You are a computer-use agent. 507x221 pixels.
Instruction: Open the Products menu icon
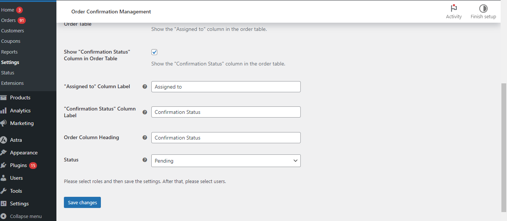coord(6,97)
